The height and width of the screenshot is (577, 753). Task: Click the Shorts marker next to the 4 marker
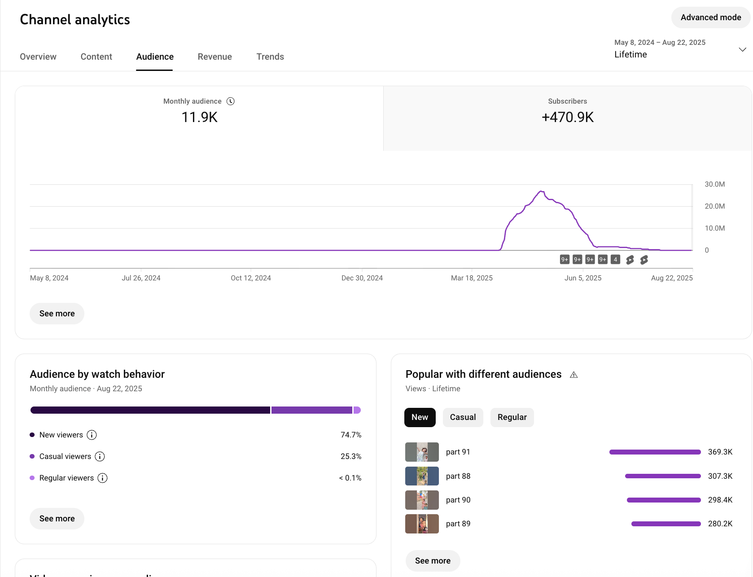tap(630, 260)
